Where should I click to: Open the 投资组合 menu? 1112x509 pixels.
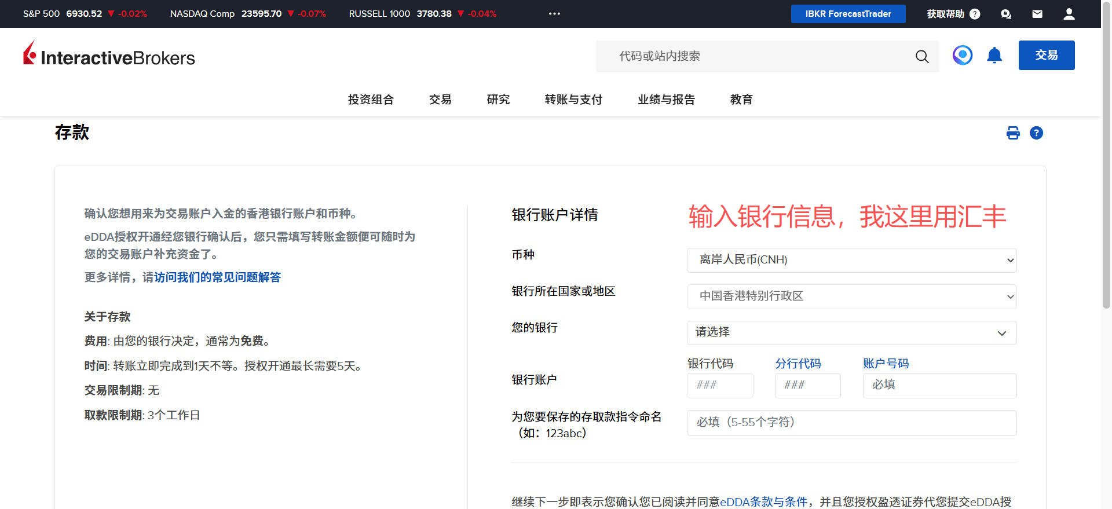tap(371, 100)
